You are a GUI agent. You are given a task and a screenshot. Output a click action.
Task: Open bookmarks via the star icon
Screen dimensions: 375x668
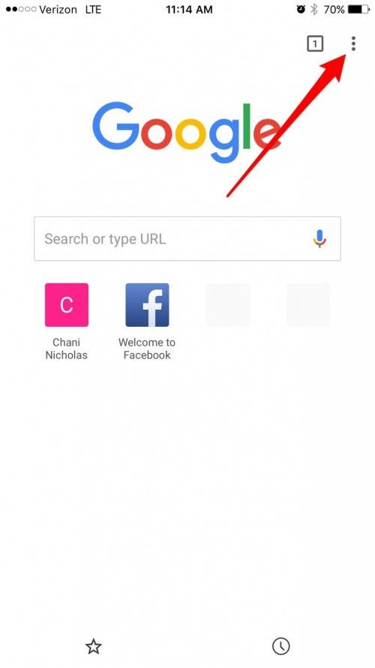(x=94, y=646)
